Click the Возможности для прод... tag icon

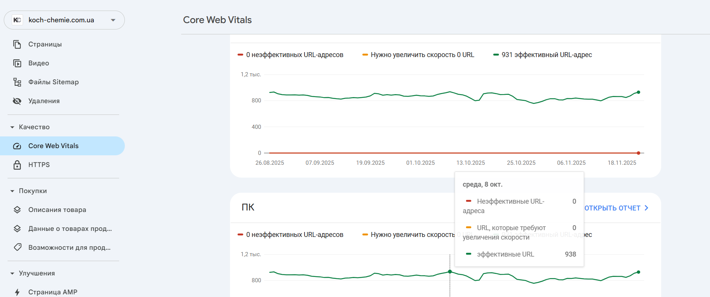click(x=17, y=247)
